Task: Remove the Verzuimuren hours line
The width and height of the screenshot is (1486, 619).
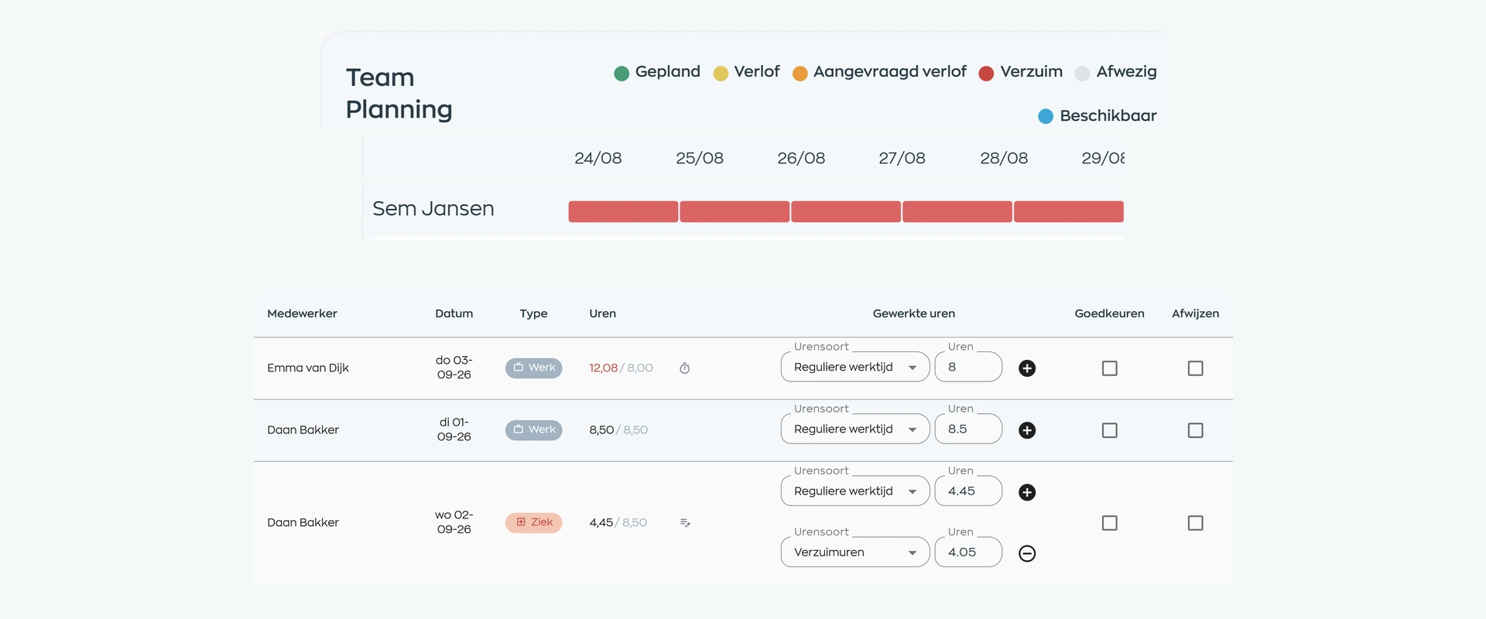Action: tap(1027, 553)
